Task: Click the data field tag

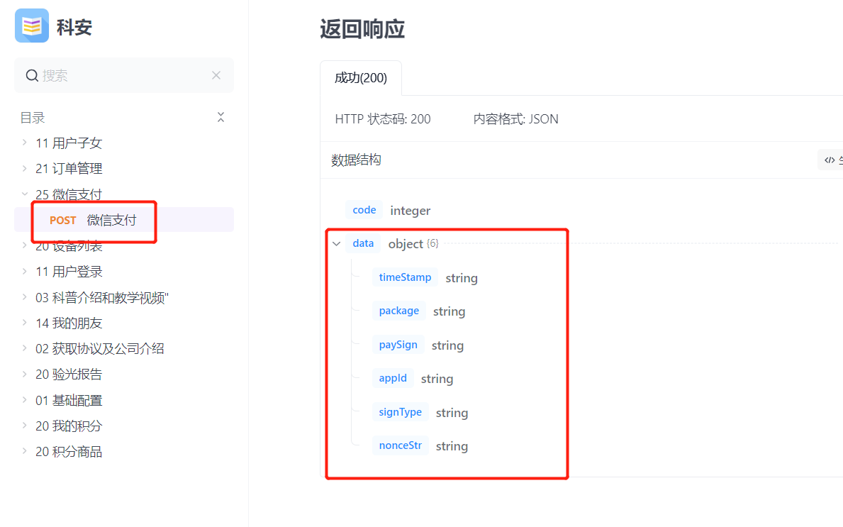Action: click(x=363, y=243)
